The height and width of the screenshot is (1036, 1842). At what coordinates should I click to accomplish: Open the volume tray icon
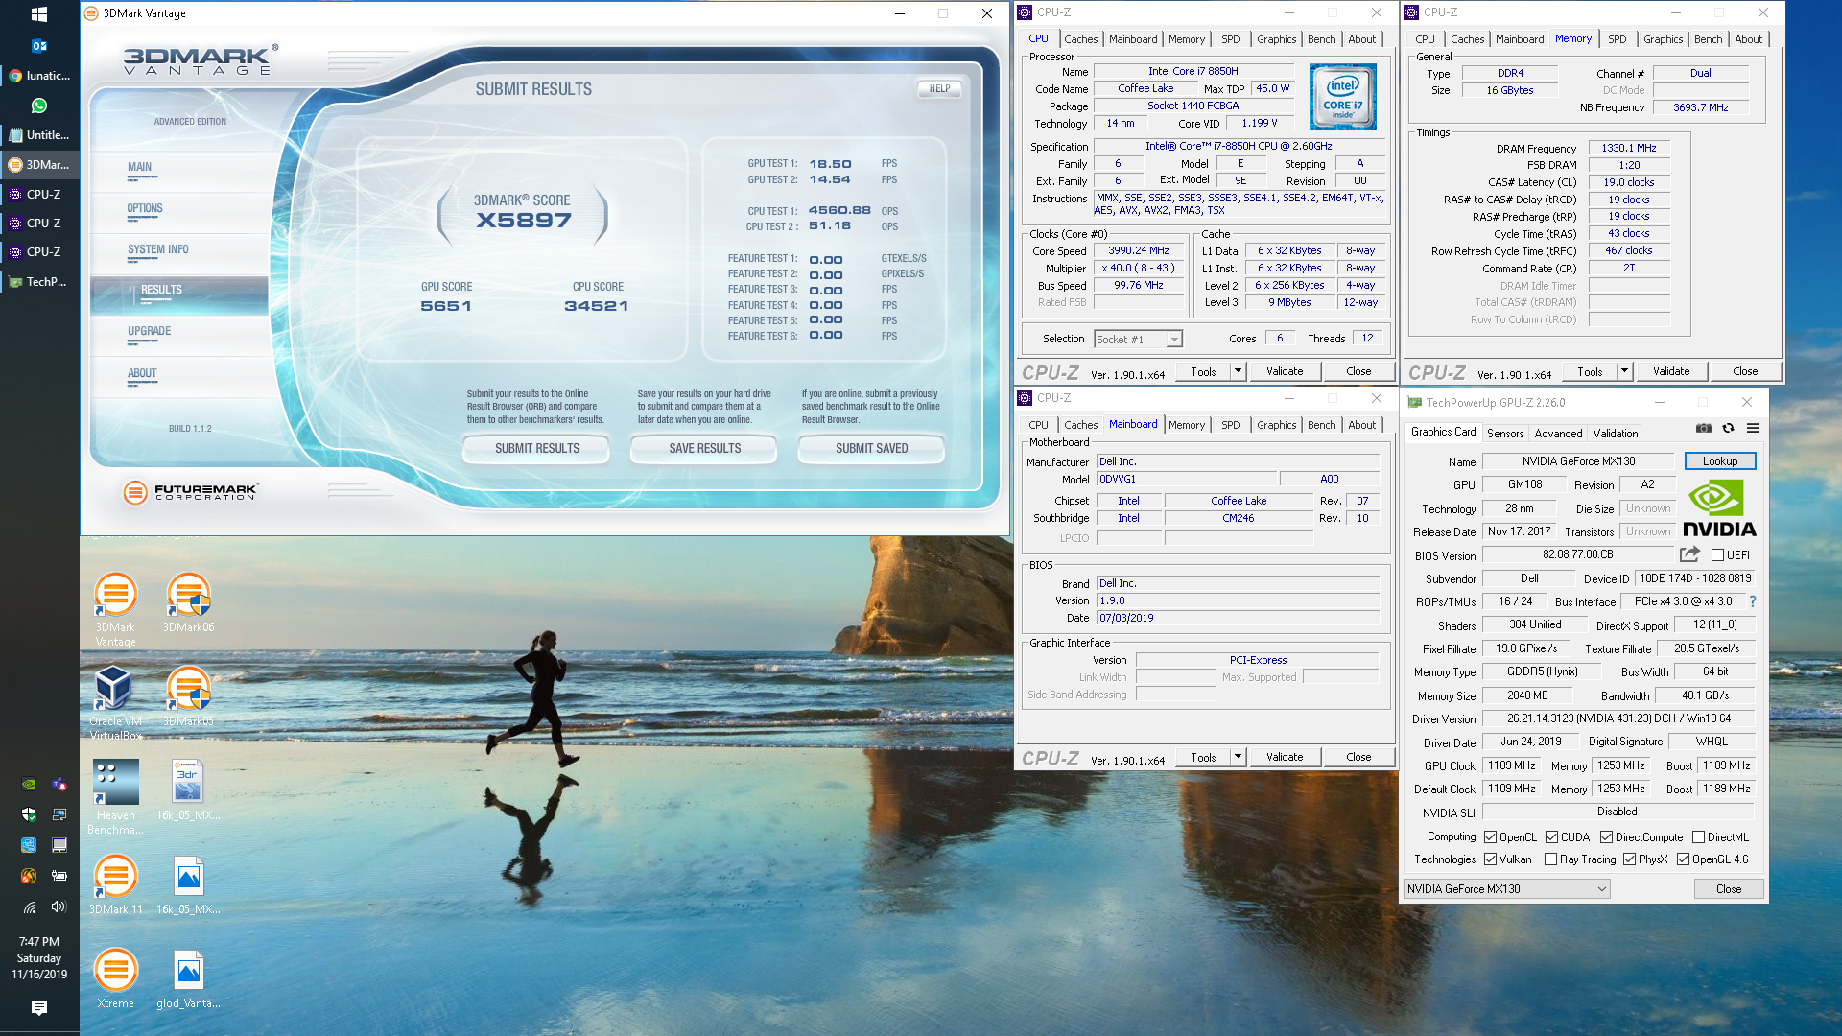pos(59,906)
